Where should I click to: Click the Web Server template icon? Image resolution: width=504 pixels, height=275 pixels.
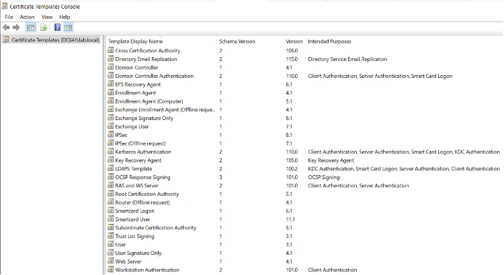(x=111, y=261)
